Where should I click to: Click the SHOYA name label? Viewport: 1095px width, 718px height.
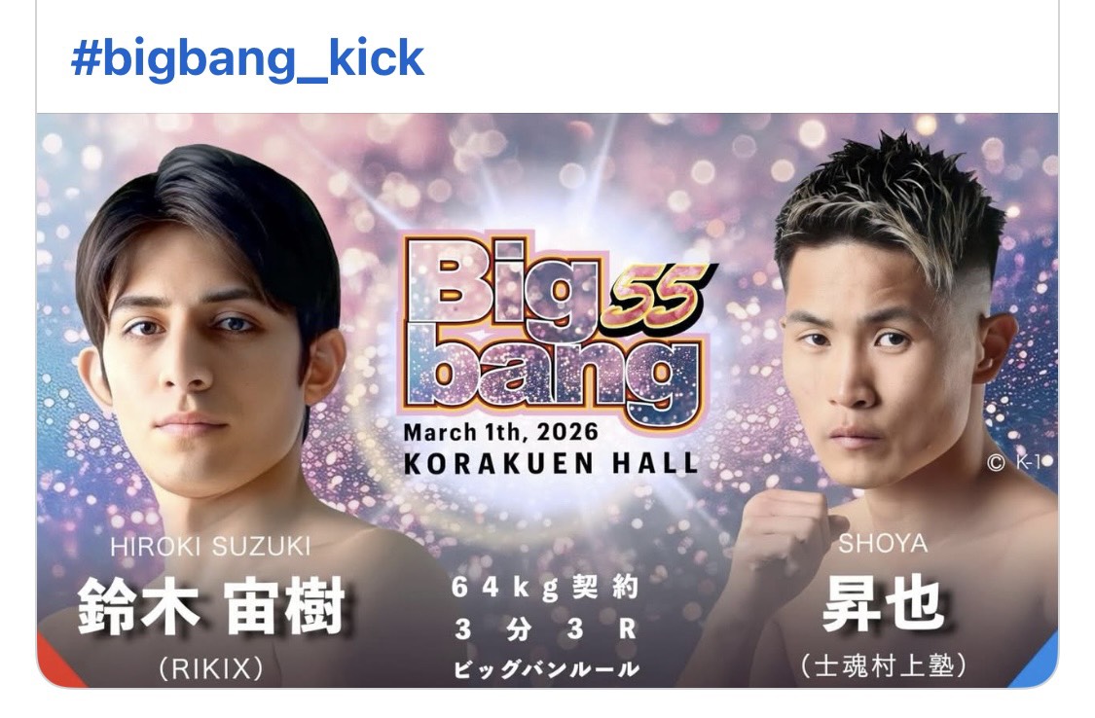click(883, 544)
